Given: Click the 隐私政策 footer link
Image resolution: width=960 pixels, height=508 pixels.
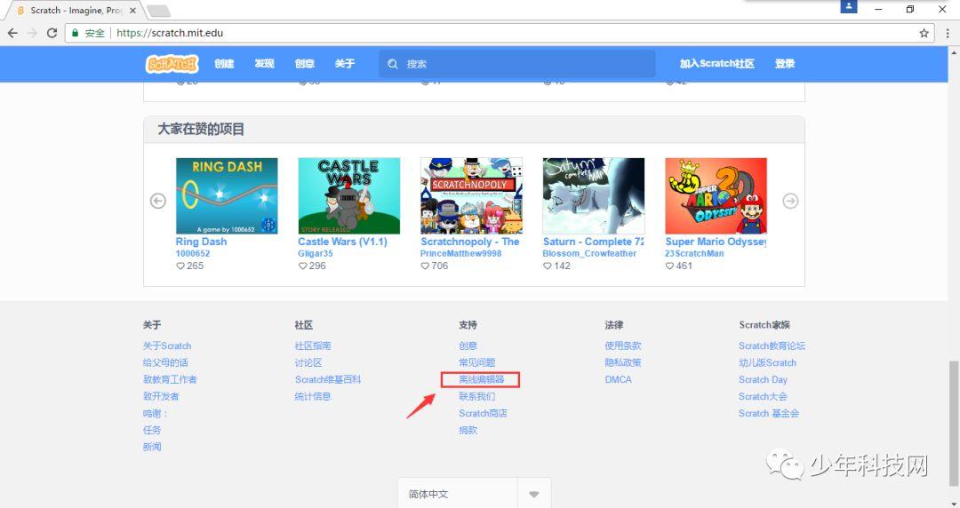Looking at the screenshot, I should [x=623, y=362].
